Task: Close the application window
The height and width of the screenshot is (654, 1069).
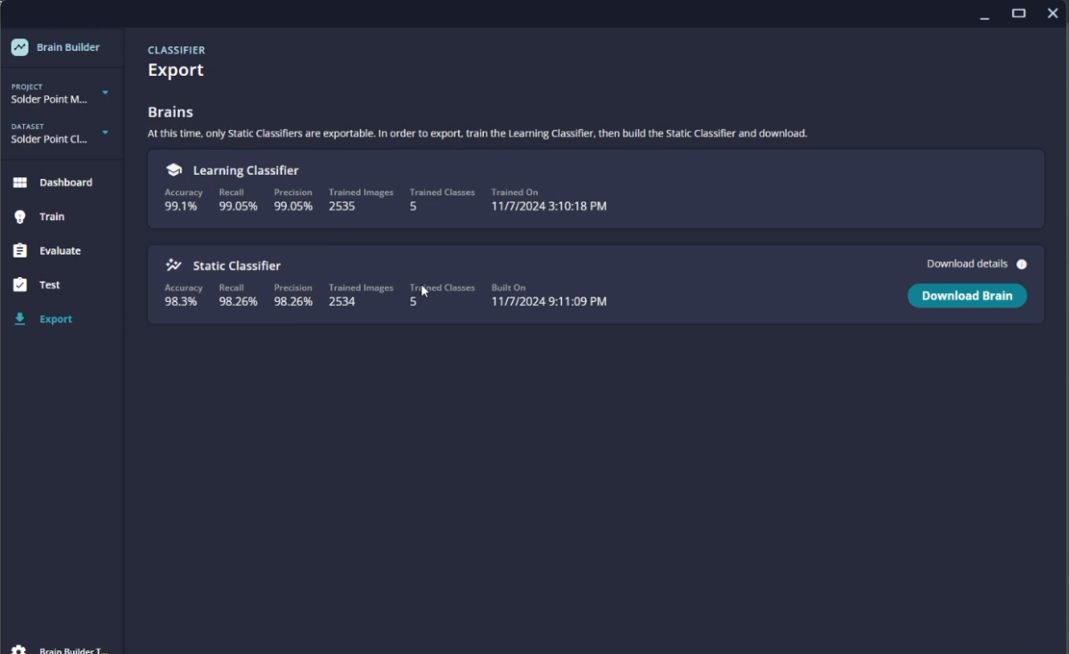Action: (x=1053, y=13)
